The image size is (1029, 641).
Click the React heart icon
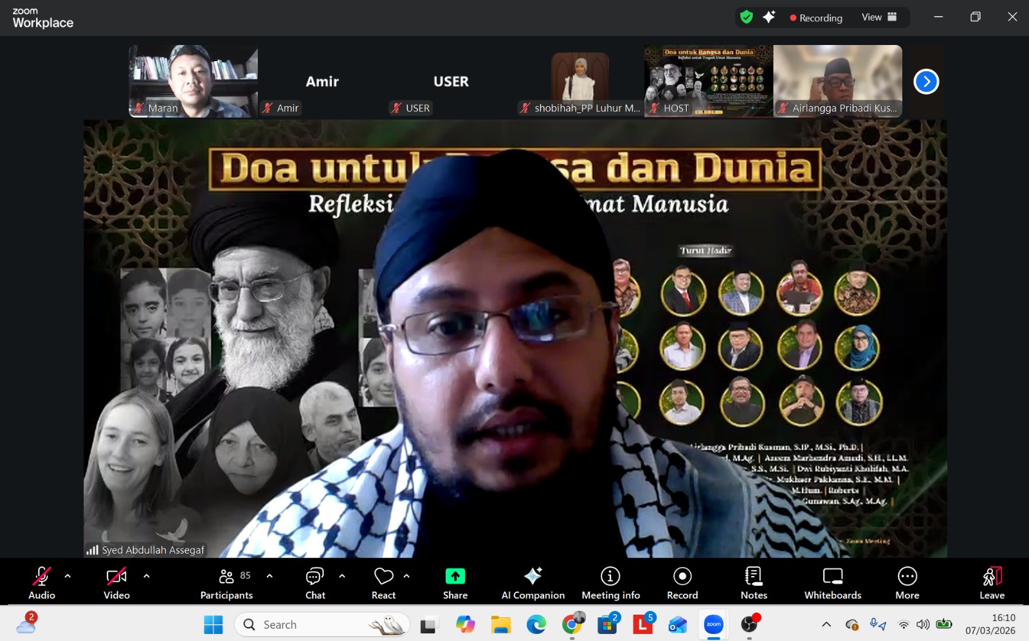click(x=383, y=576)
